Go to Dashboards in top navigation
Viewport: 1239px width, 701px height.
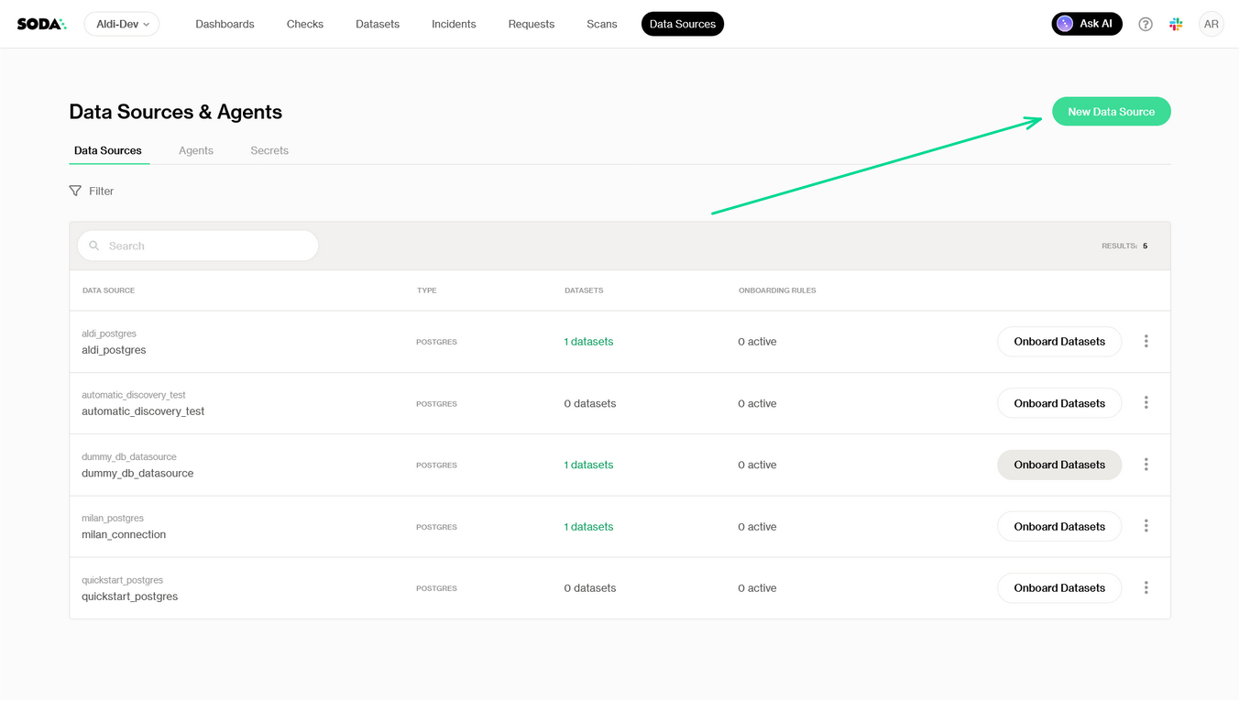click(225, 24)
